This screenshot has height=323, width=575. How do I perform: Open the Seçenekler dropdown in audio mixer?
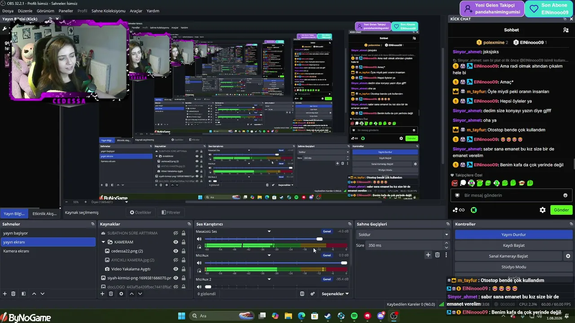click(x=335, y=294)
